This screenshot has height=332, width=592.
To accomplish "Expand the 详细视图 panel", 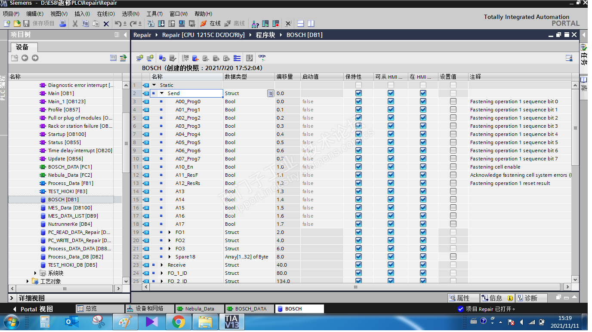I will point(11,298).
